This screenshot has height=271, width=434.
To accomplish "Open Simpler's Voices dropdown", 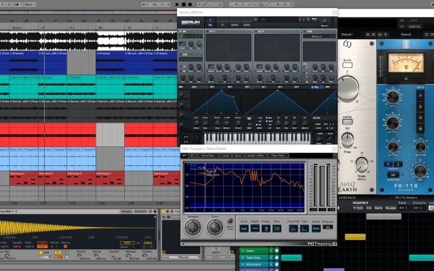I will coord(54,247).
